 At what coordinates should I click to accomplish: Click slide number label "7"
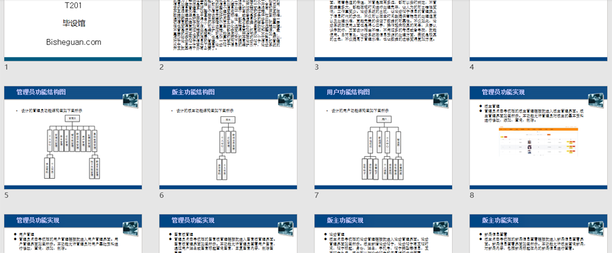point(316,195)
